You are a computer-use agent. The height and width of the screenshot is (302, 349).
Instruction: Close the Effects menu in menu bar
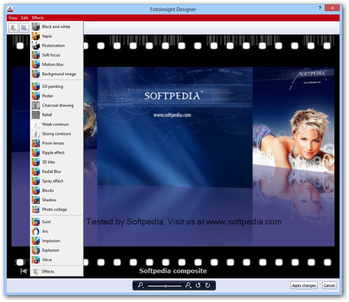coord(38,18)
